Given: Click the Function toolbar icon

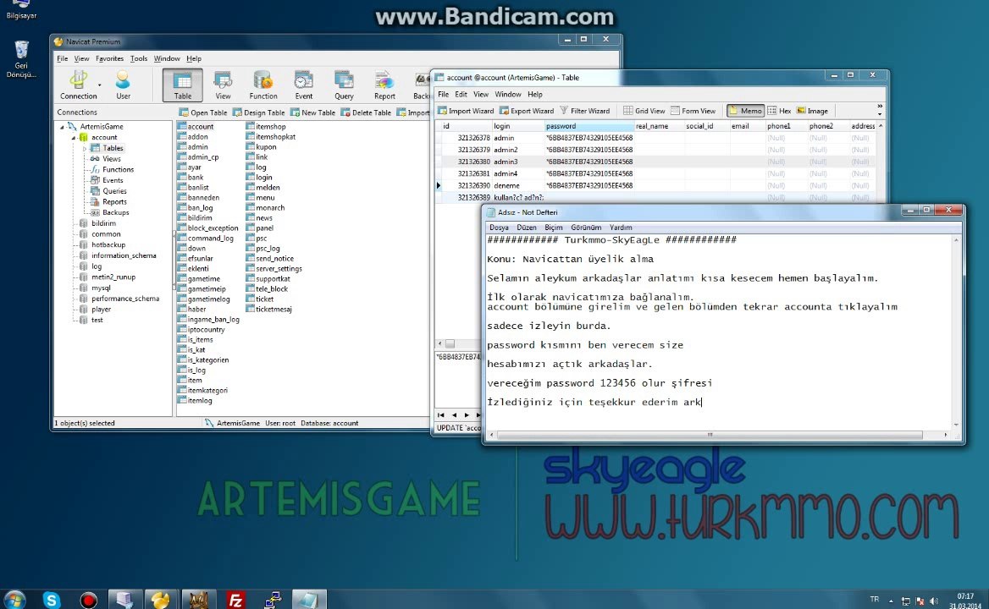Looking at the screenshot, I should pyautogui.click(x=263, y=85).
